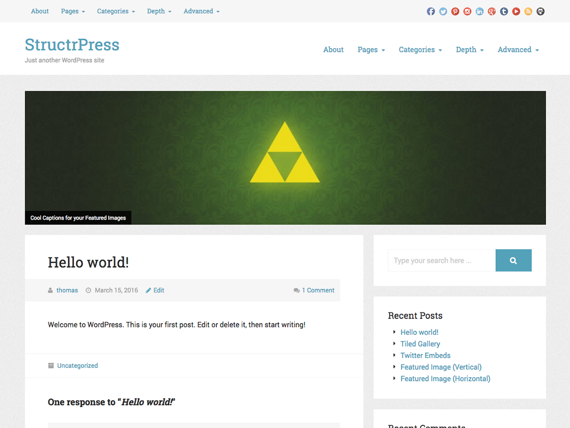Visit the Instagram icon link

[x=467, y=11]
